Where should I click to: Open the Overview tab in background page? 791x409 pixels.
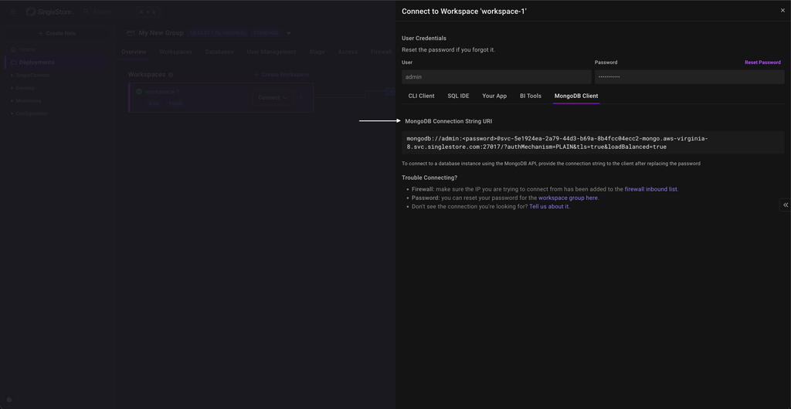(134, 52)
